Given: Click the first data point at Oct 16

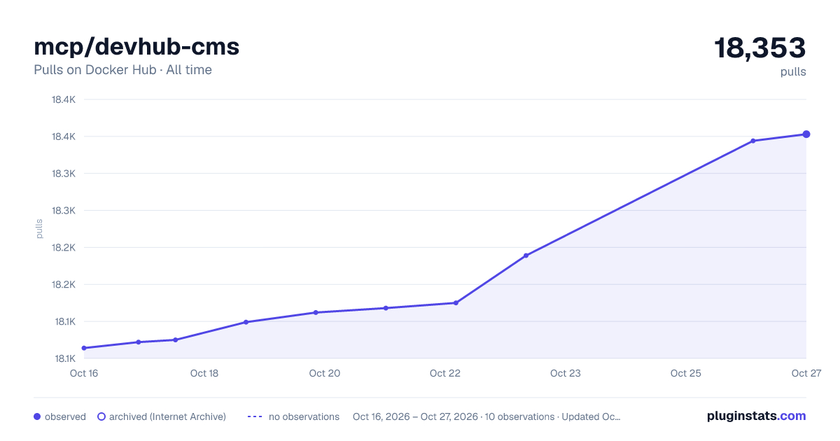Looking at the screenshot, I should 84,348.
